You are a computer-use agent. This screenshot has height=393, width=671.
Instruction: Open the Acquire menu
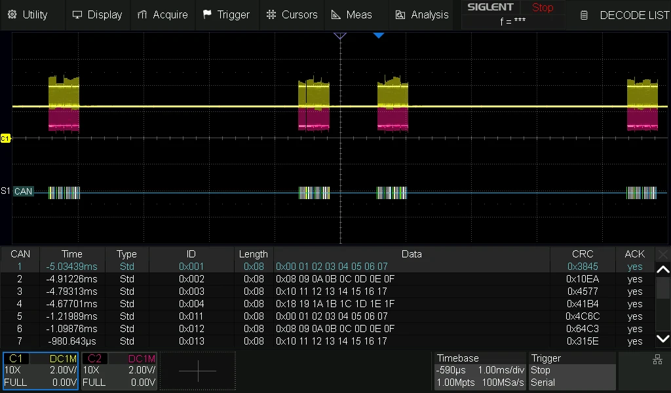[x=163, y=15]
